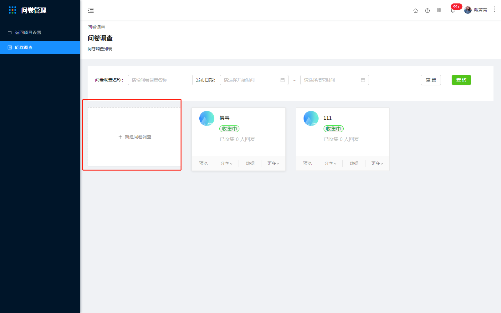Select 返回项目设置 in the sidebar
501x313 pixels.
(40, 32)
